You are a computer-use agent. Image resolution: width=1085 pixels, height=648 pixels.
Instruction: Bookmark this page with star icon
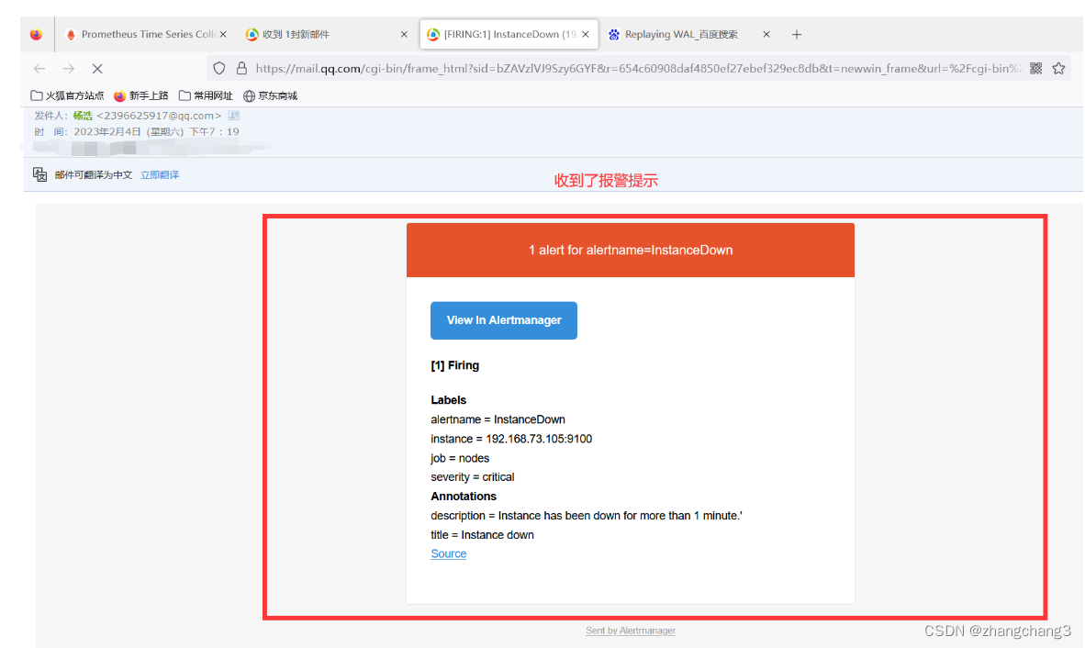(1058, 69)
